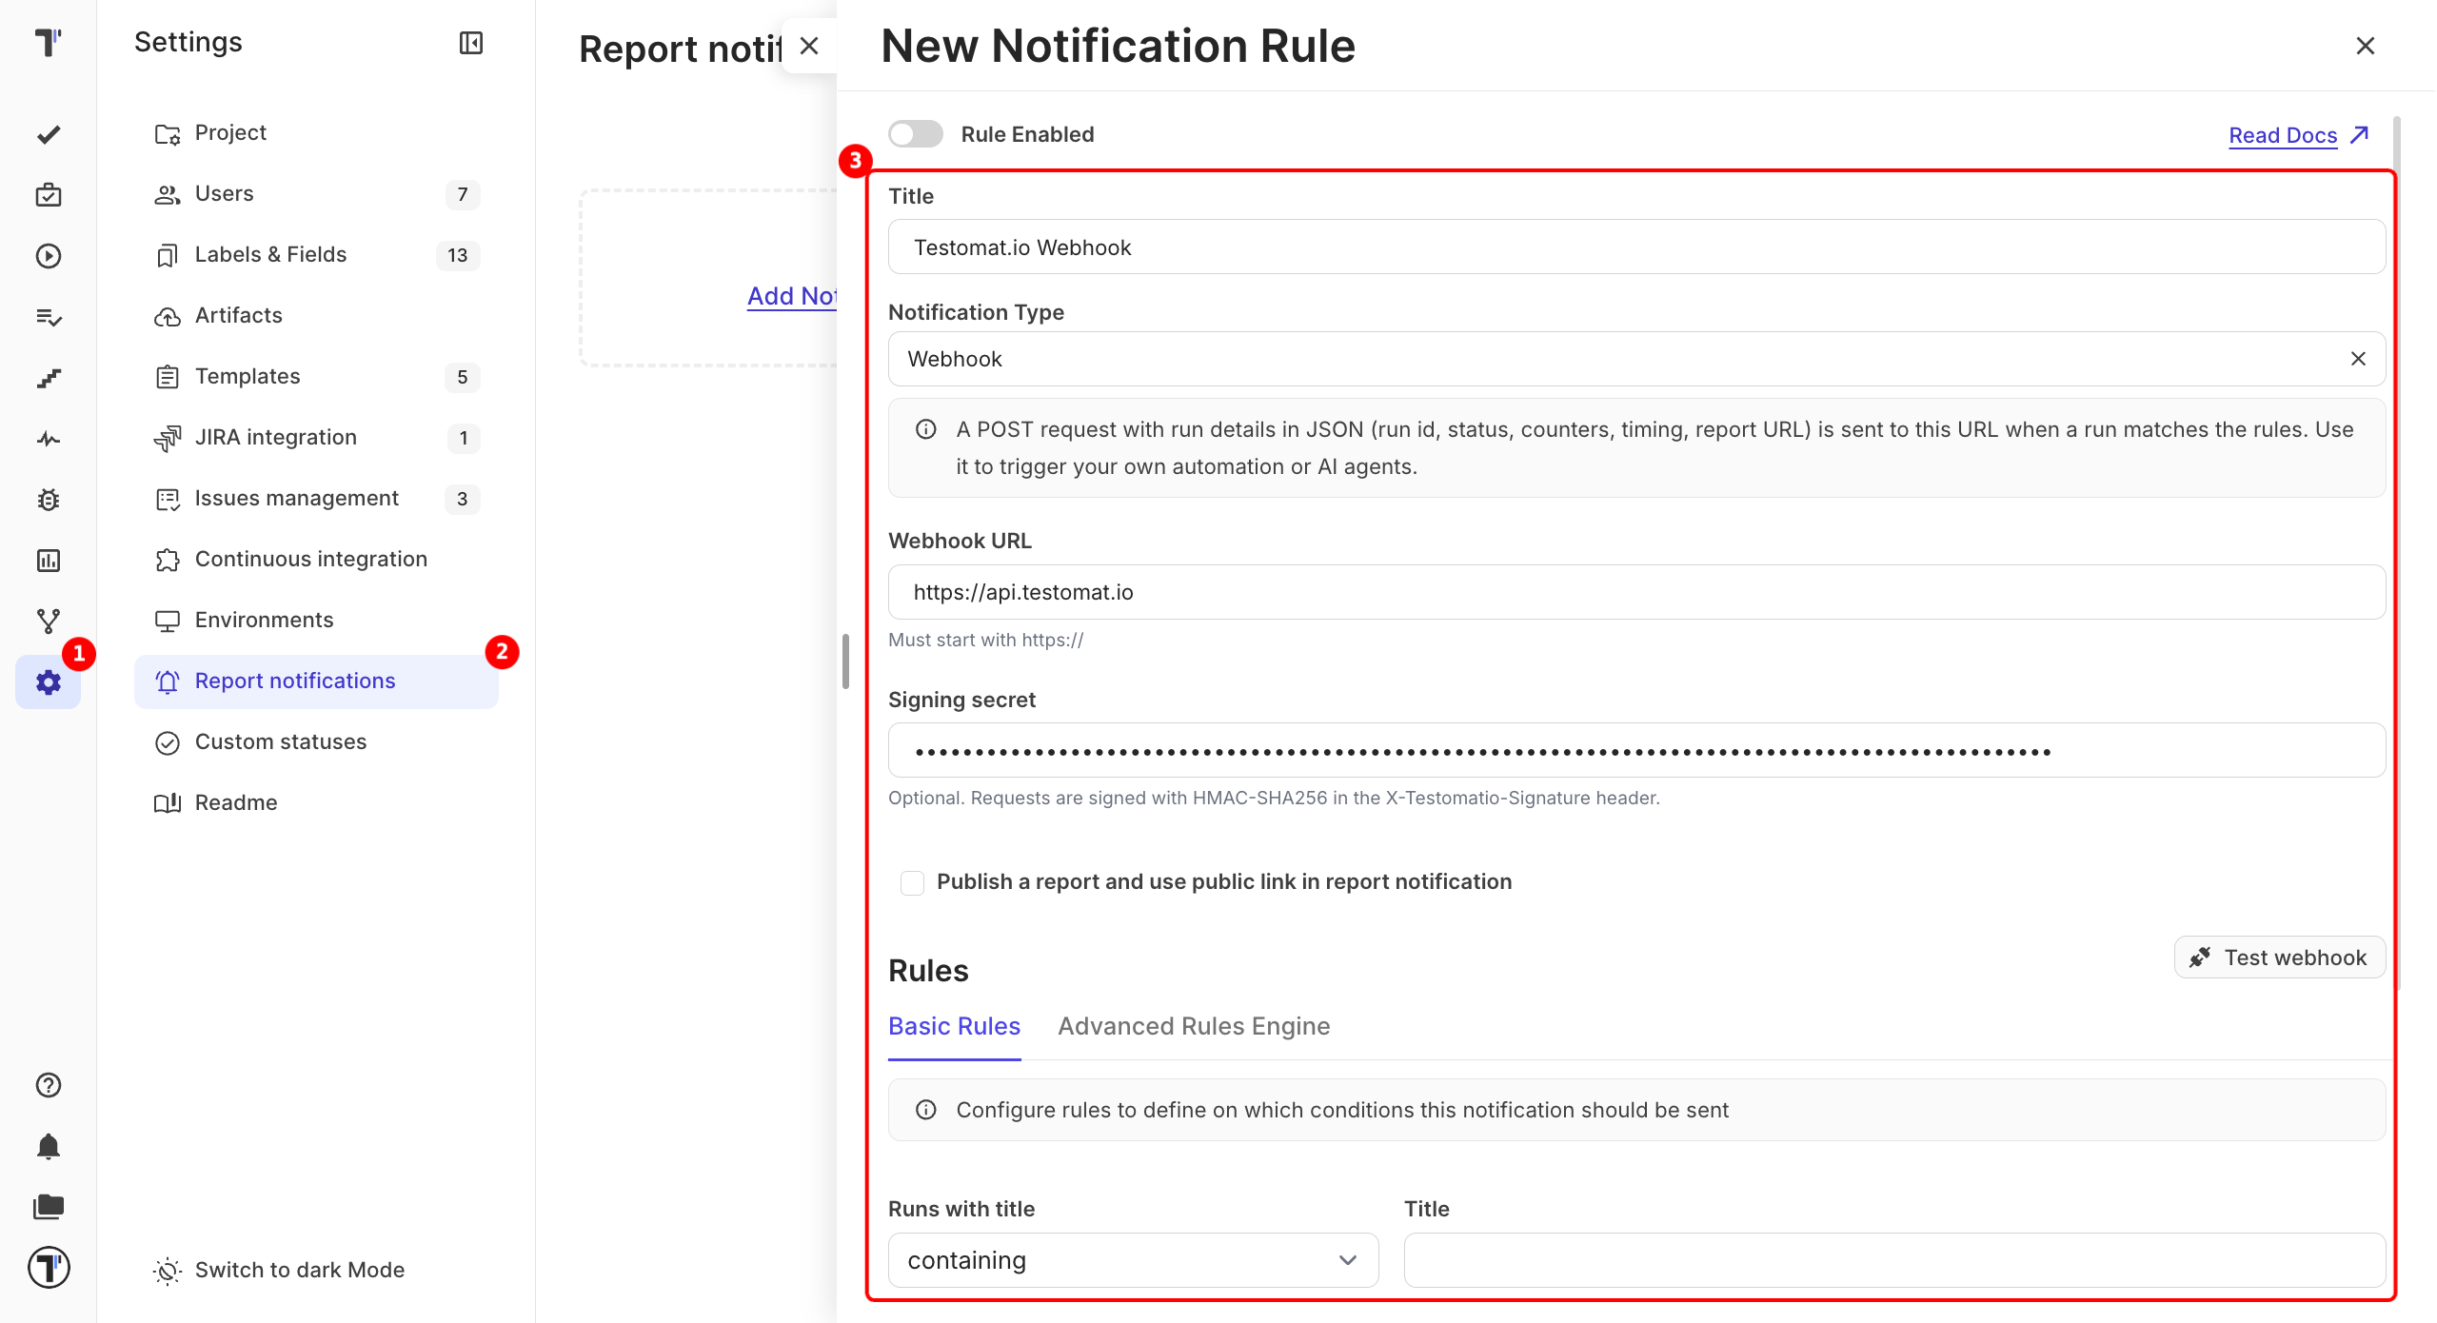2437x1323 pixels.
Task: Open Users settings item
Action: 316,194
